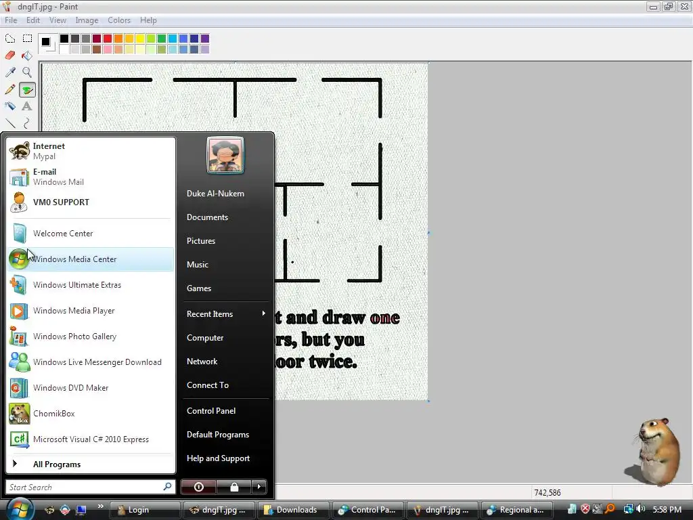Pick the pink color swatch
Viewport: 693px width, 520px height.
click(x=108, y=49)
